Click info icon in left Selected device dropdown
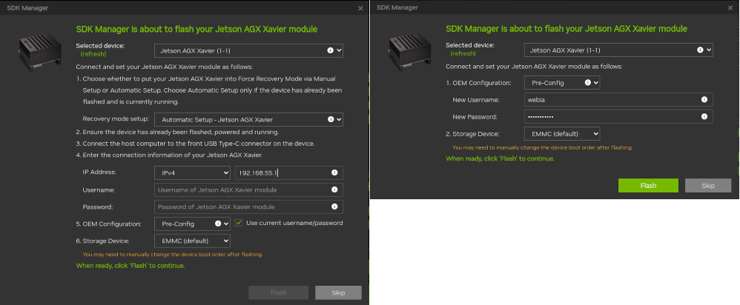Viewport: 740px width, 305px height. [x=331, y=50]
